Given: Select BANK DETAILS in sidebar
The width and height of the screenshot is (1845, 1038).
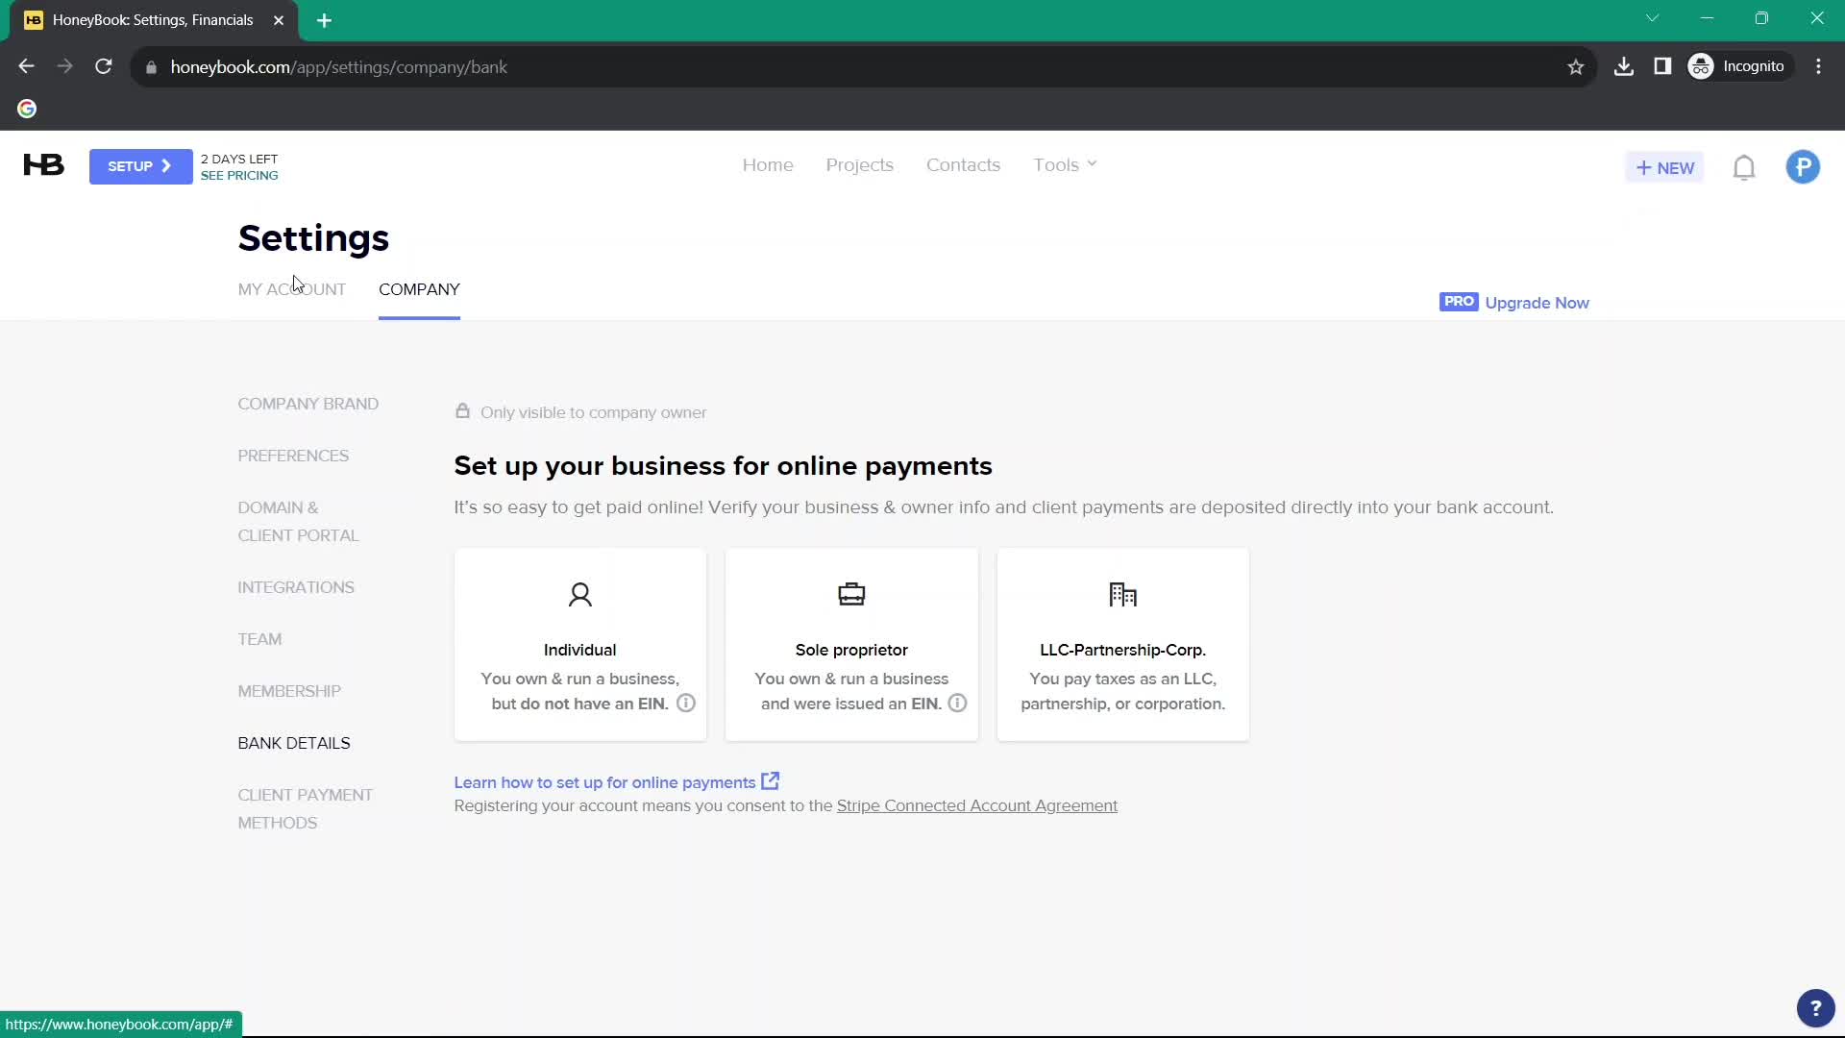Looking at the screenshot, I should (294, 743).
